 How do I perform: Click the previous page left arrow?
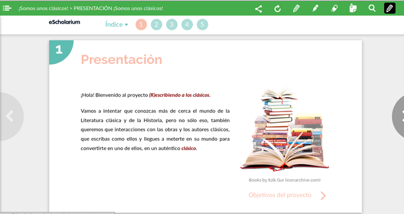coord(10,116)
